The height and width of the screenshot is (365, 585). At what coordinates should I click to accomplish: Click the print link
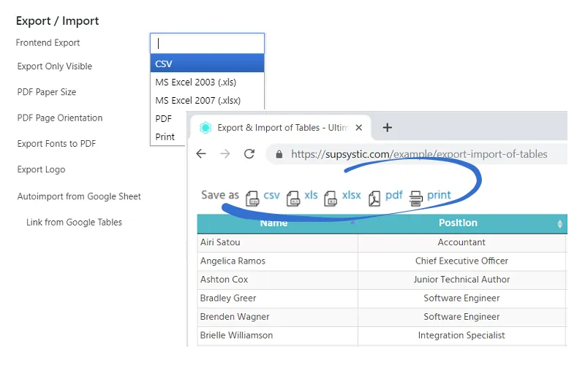tap(439, 195)
